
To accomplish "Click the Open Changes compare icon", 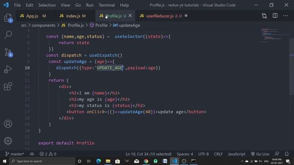I will (x=264, y=16).
